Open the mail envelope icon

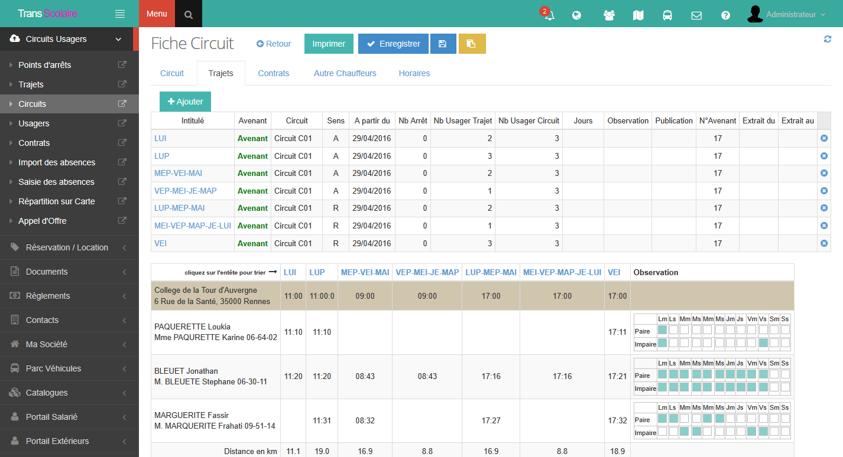(696, 15)
